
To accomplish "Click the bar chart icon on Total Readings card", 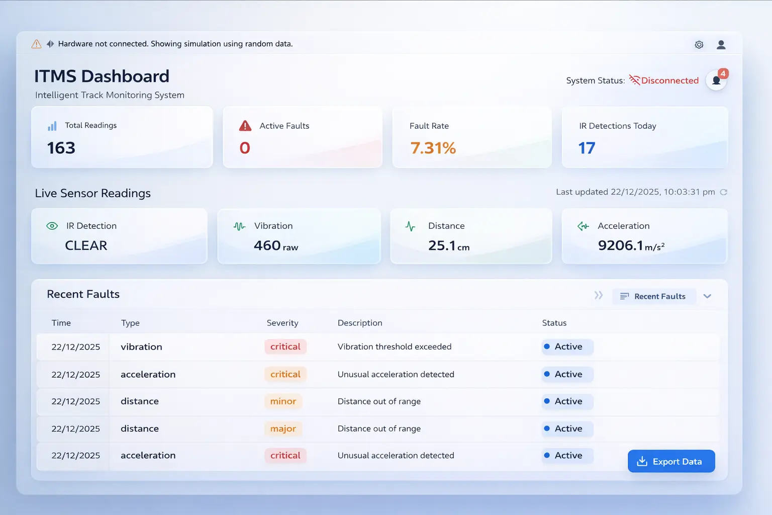I will (x=52, y=126).
